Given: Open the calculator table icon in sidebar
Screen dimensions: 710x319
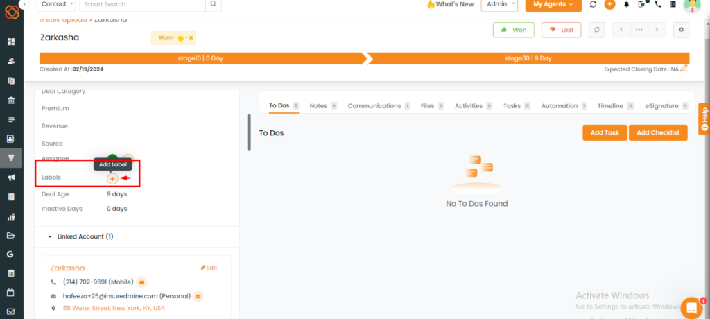Looking at the screenshot, I should click(x=11, y=274).
